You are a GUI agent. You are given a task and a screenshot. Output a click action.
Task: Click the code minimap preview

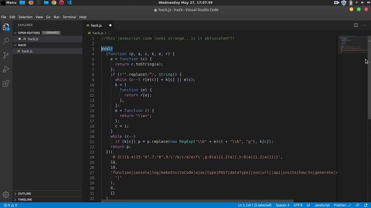click(x=352, y=45)
